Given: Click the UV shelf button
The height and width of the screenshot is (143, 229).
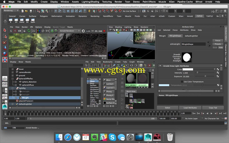Looking at the screenshot, I should (x=16, y=21).
